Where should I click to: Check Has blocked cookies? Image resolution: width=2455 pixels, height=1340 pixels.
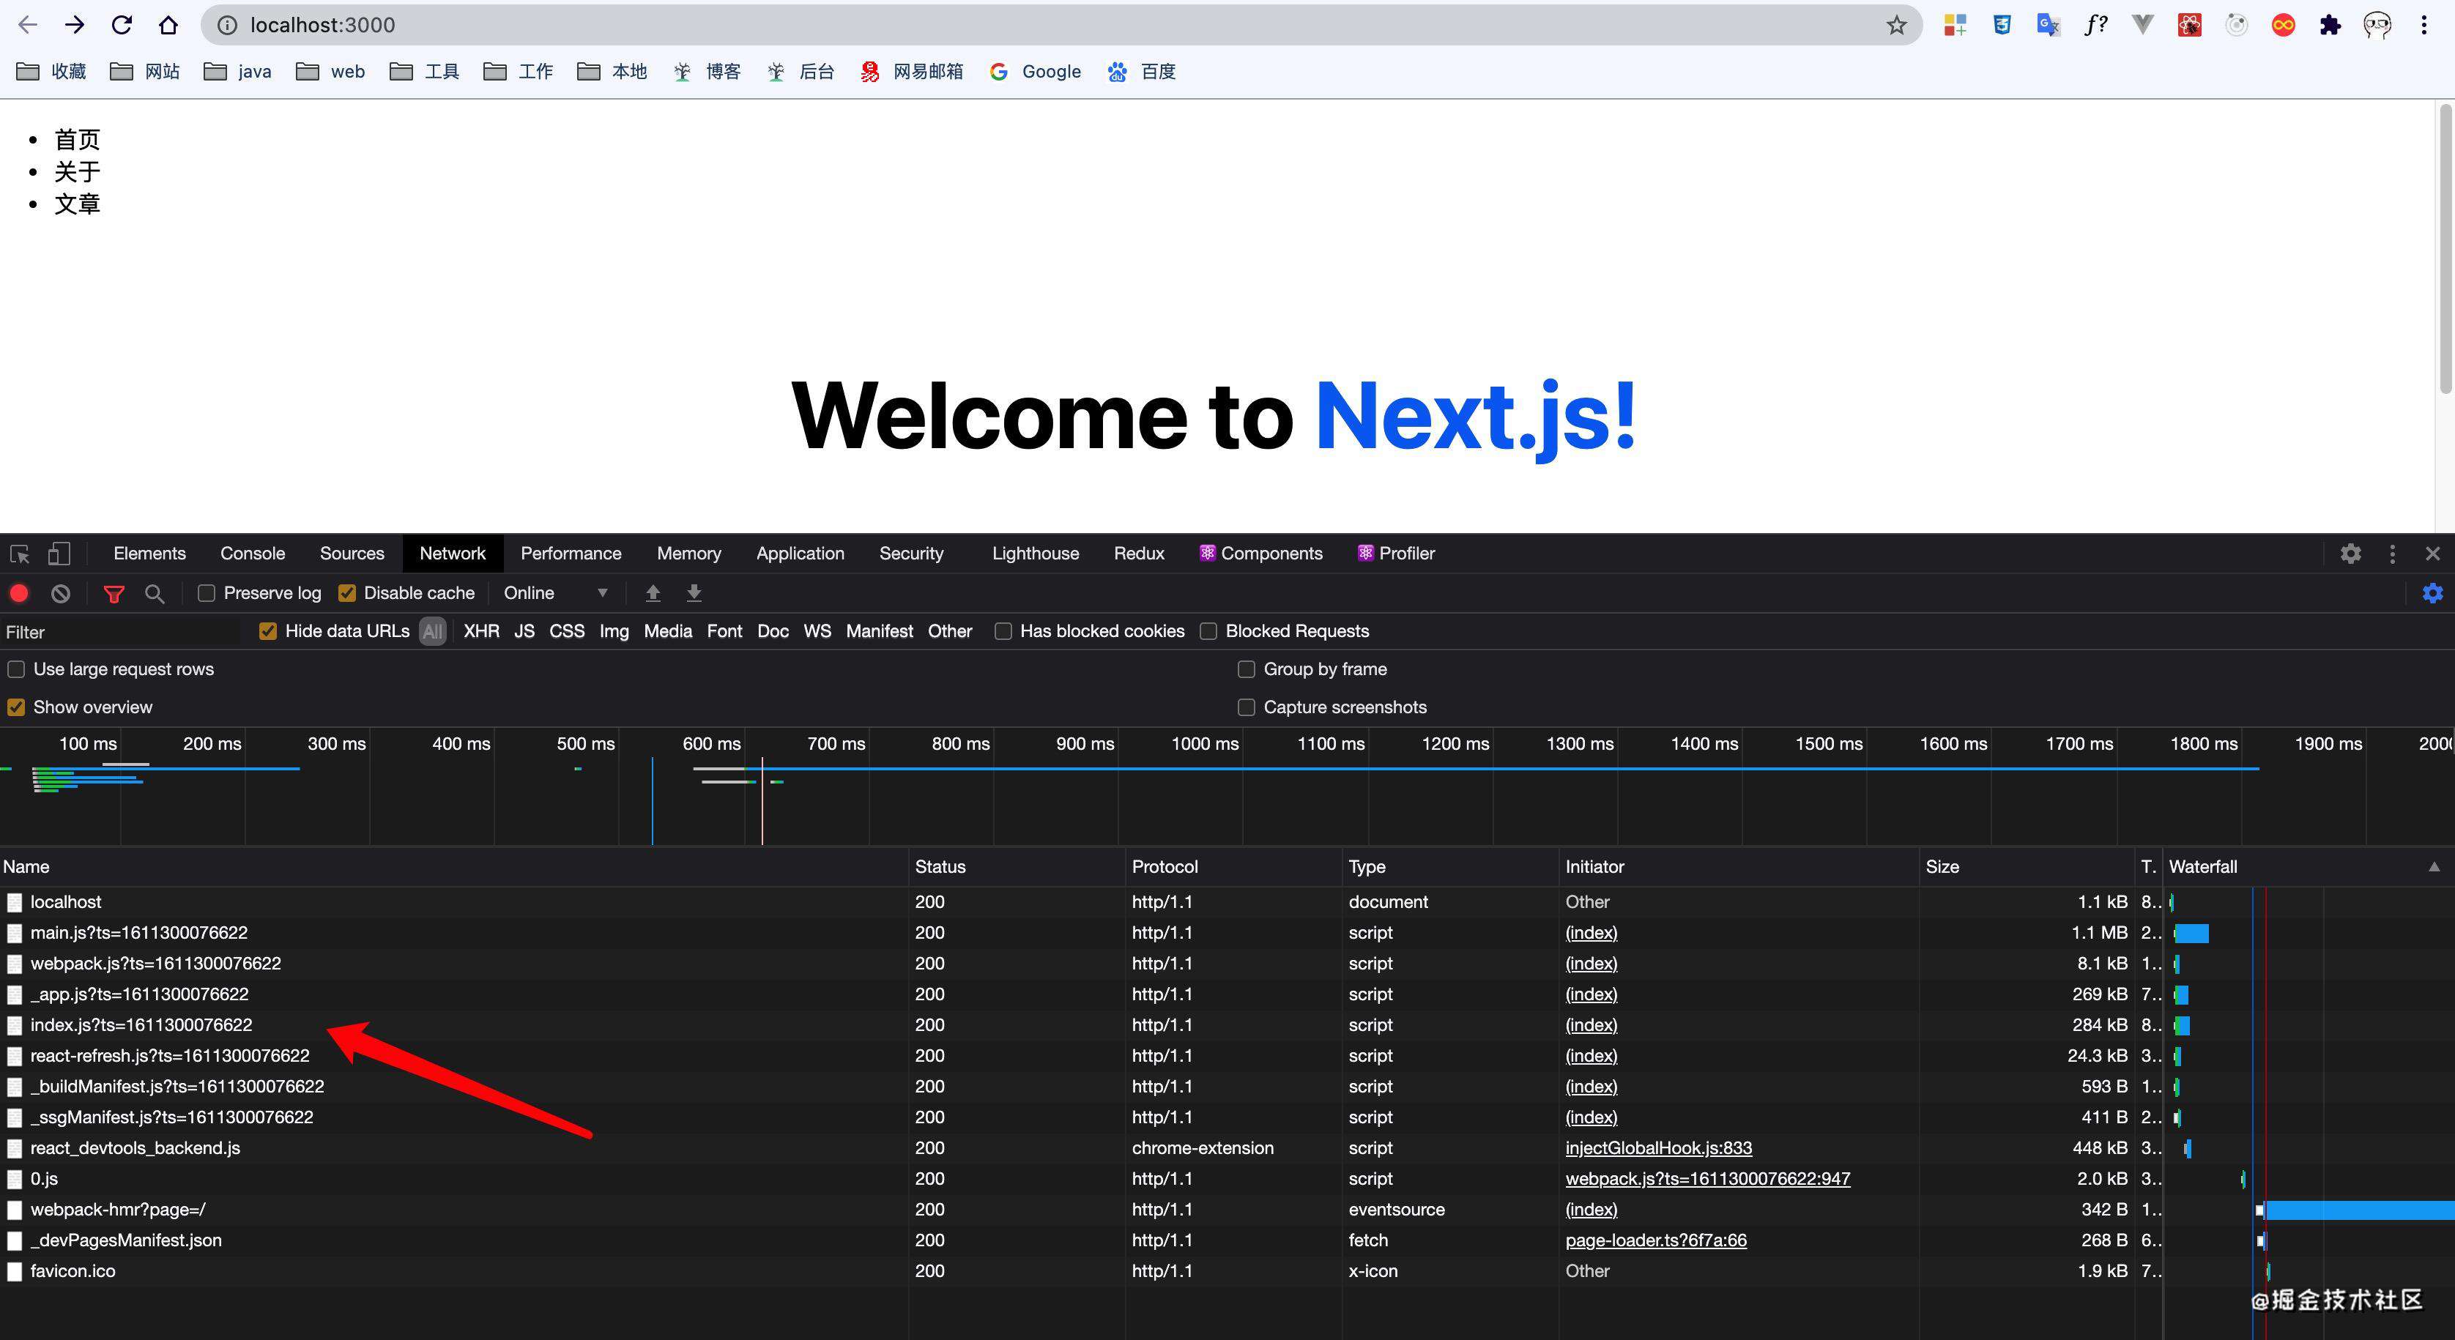1003,631
